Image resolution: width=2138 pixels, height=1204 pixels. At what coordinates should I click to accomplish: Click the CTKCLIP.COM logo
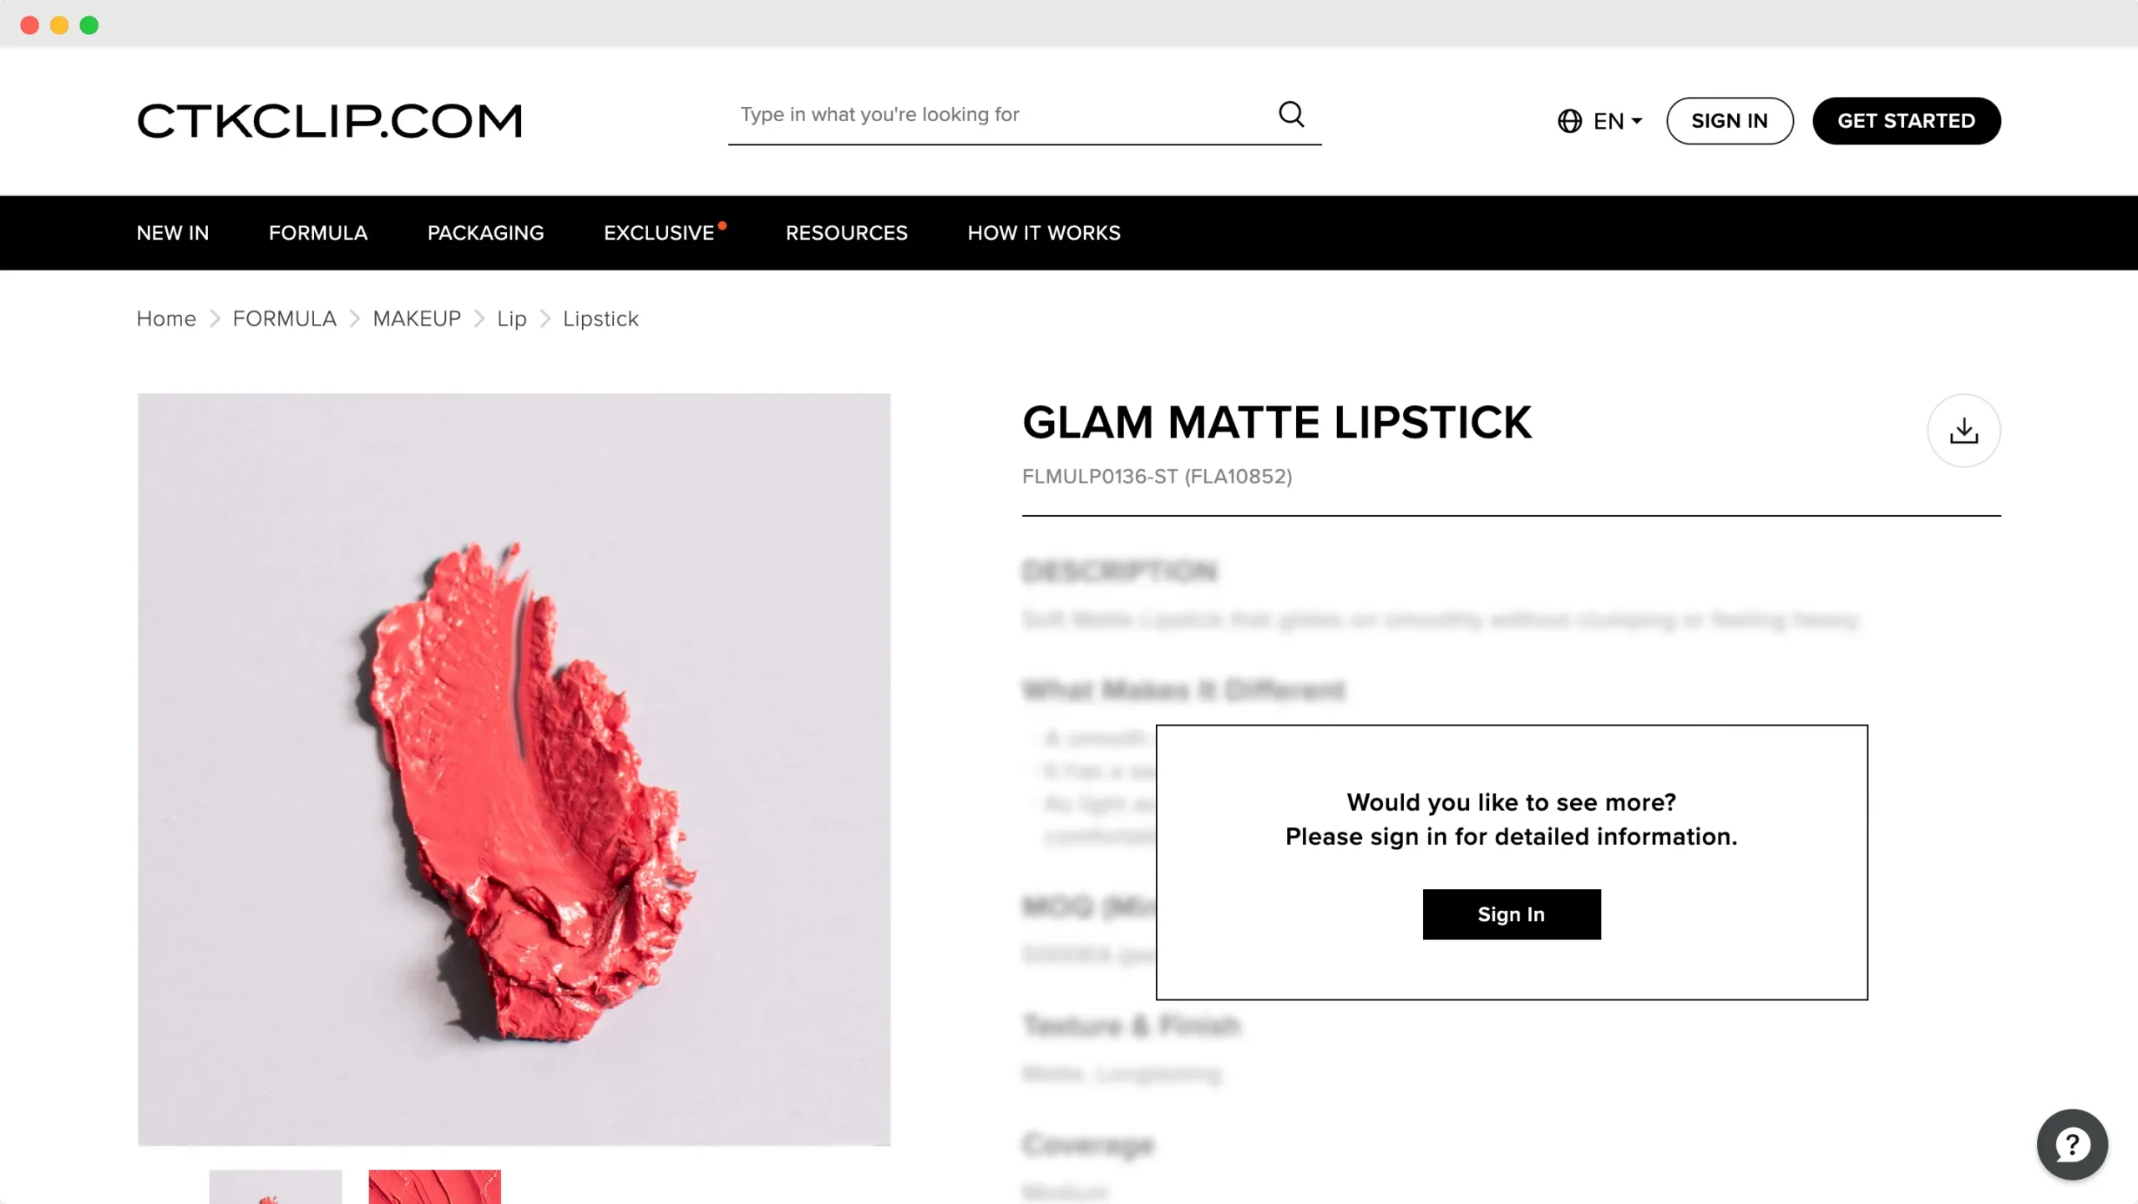[330, 121]
